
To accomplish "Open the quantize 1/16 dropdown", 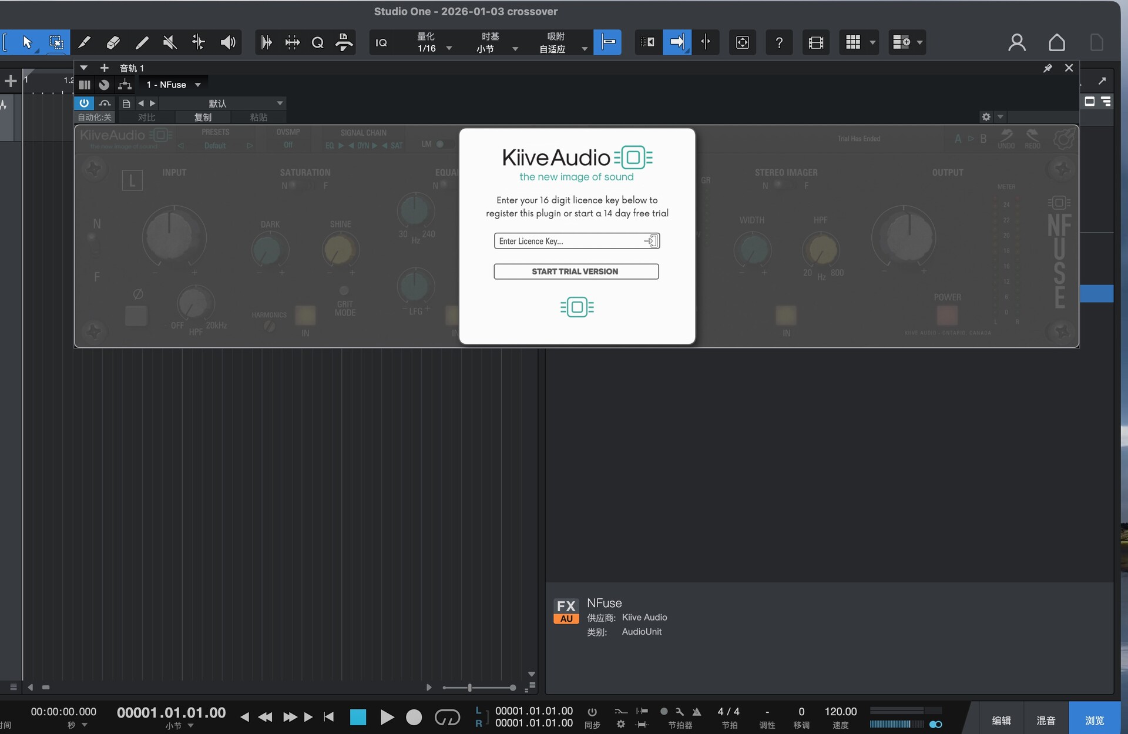I will pos(449,48).
